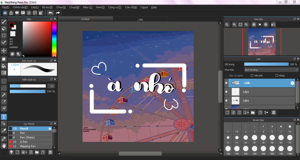Undock the Lớp panel with its float icon
300x160 pixels.
tap(295, 59)
